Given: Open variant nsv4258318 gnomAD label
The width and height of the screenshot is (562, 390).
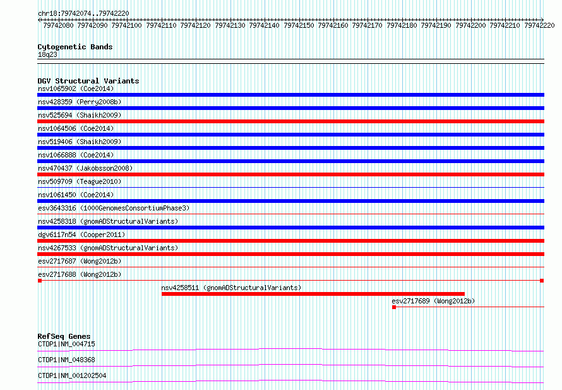Looking at the screenshot, I should coord(108,221).
